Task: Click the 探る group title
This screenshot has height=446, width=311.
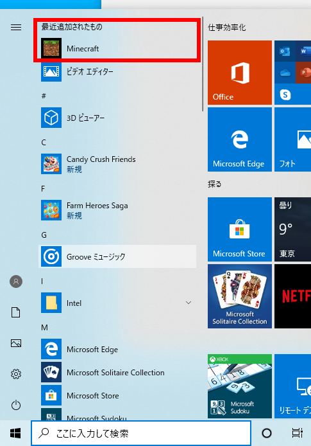Action: (215, 184)
